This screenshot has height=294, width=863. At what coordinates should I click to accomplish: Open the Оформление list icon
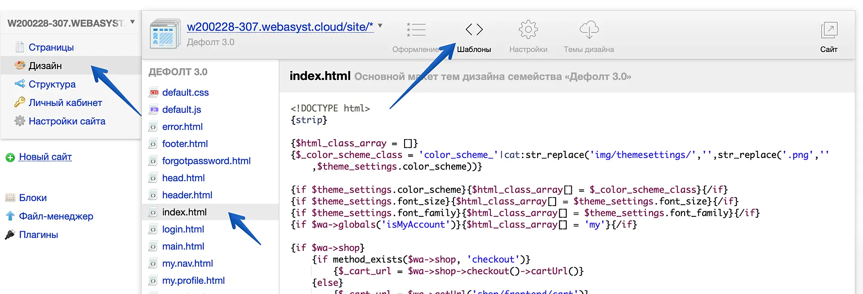(x=416, y=30)
